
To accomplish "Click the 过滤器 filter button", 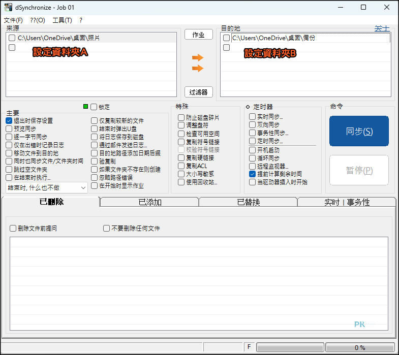I will click(199, 92).
